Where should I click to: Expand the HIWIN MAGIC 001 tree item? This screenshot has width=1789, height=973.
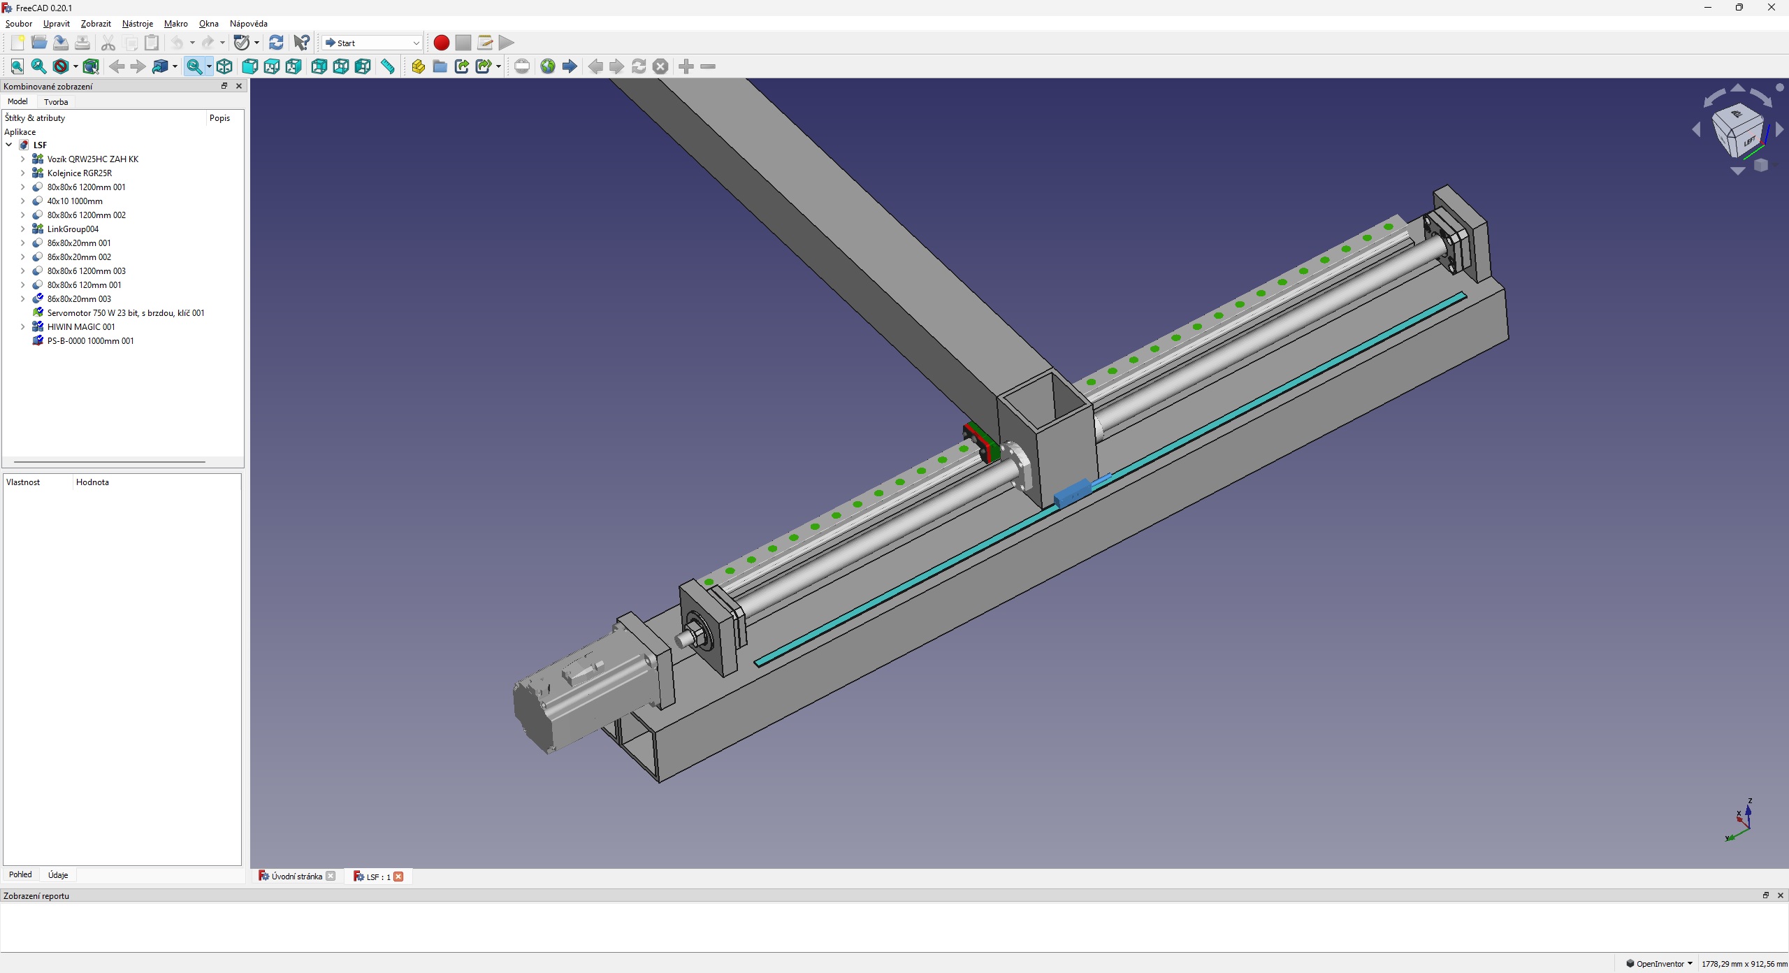[22, 326]
